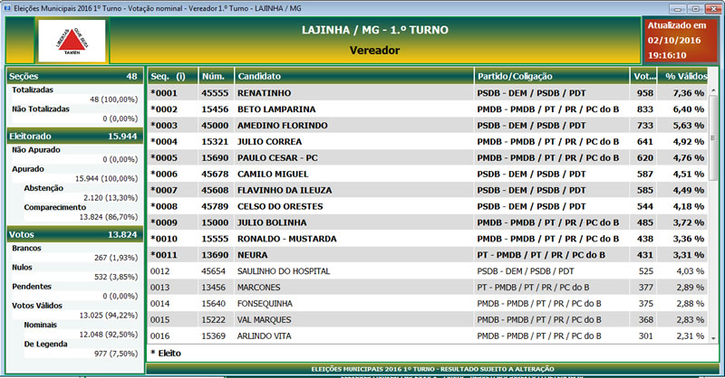Maximize the election results window

click(695, 9)
